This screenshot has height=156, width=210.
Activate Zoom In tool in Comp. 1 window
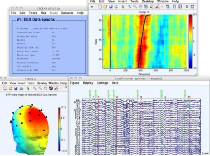pos(129,7)
